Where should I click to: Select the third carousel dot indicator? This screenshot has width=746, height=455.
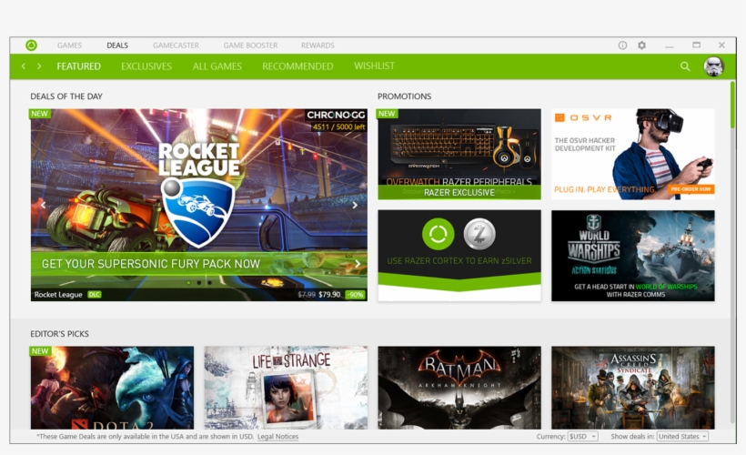click(x=209, y=283)
